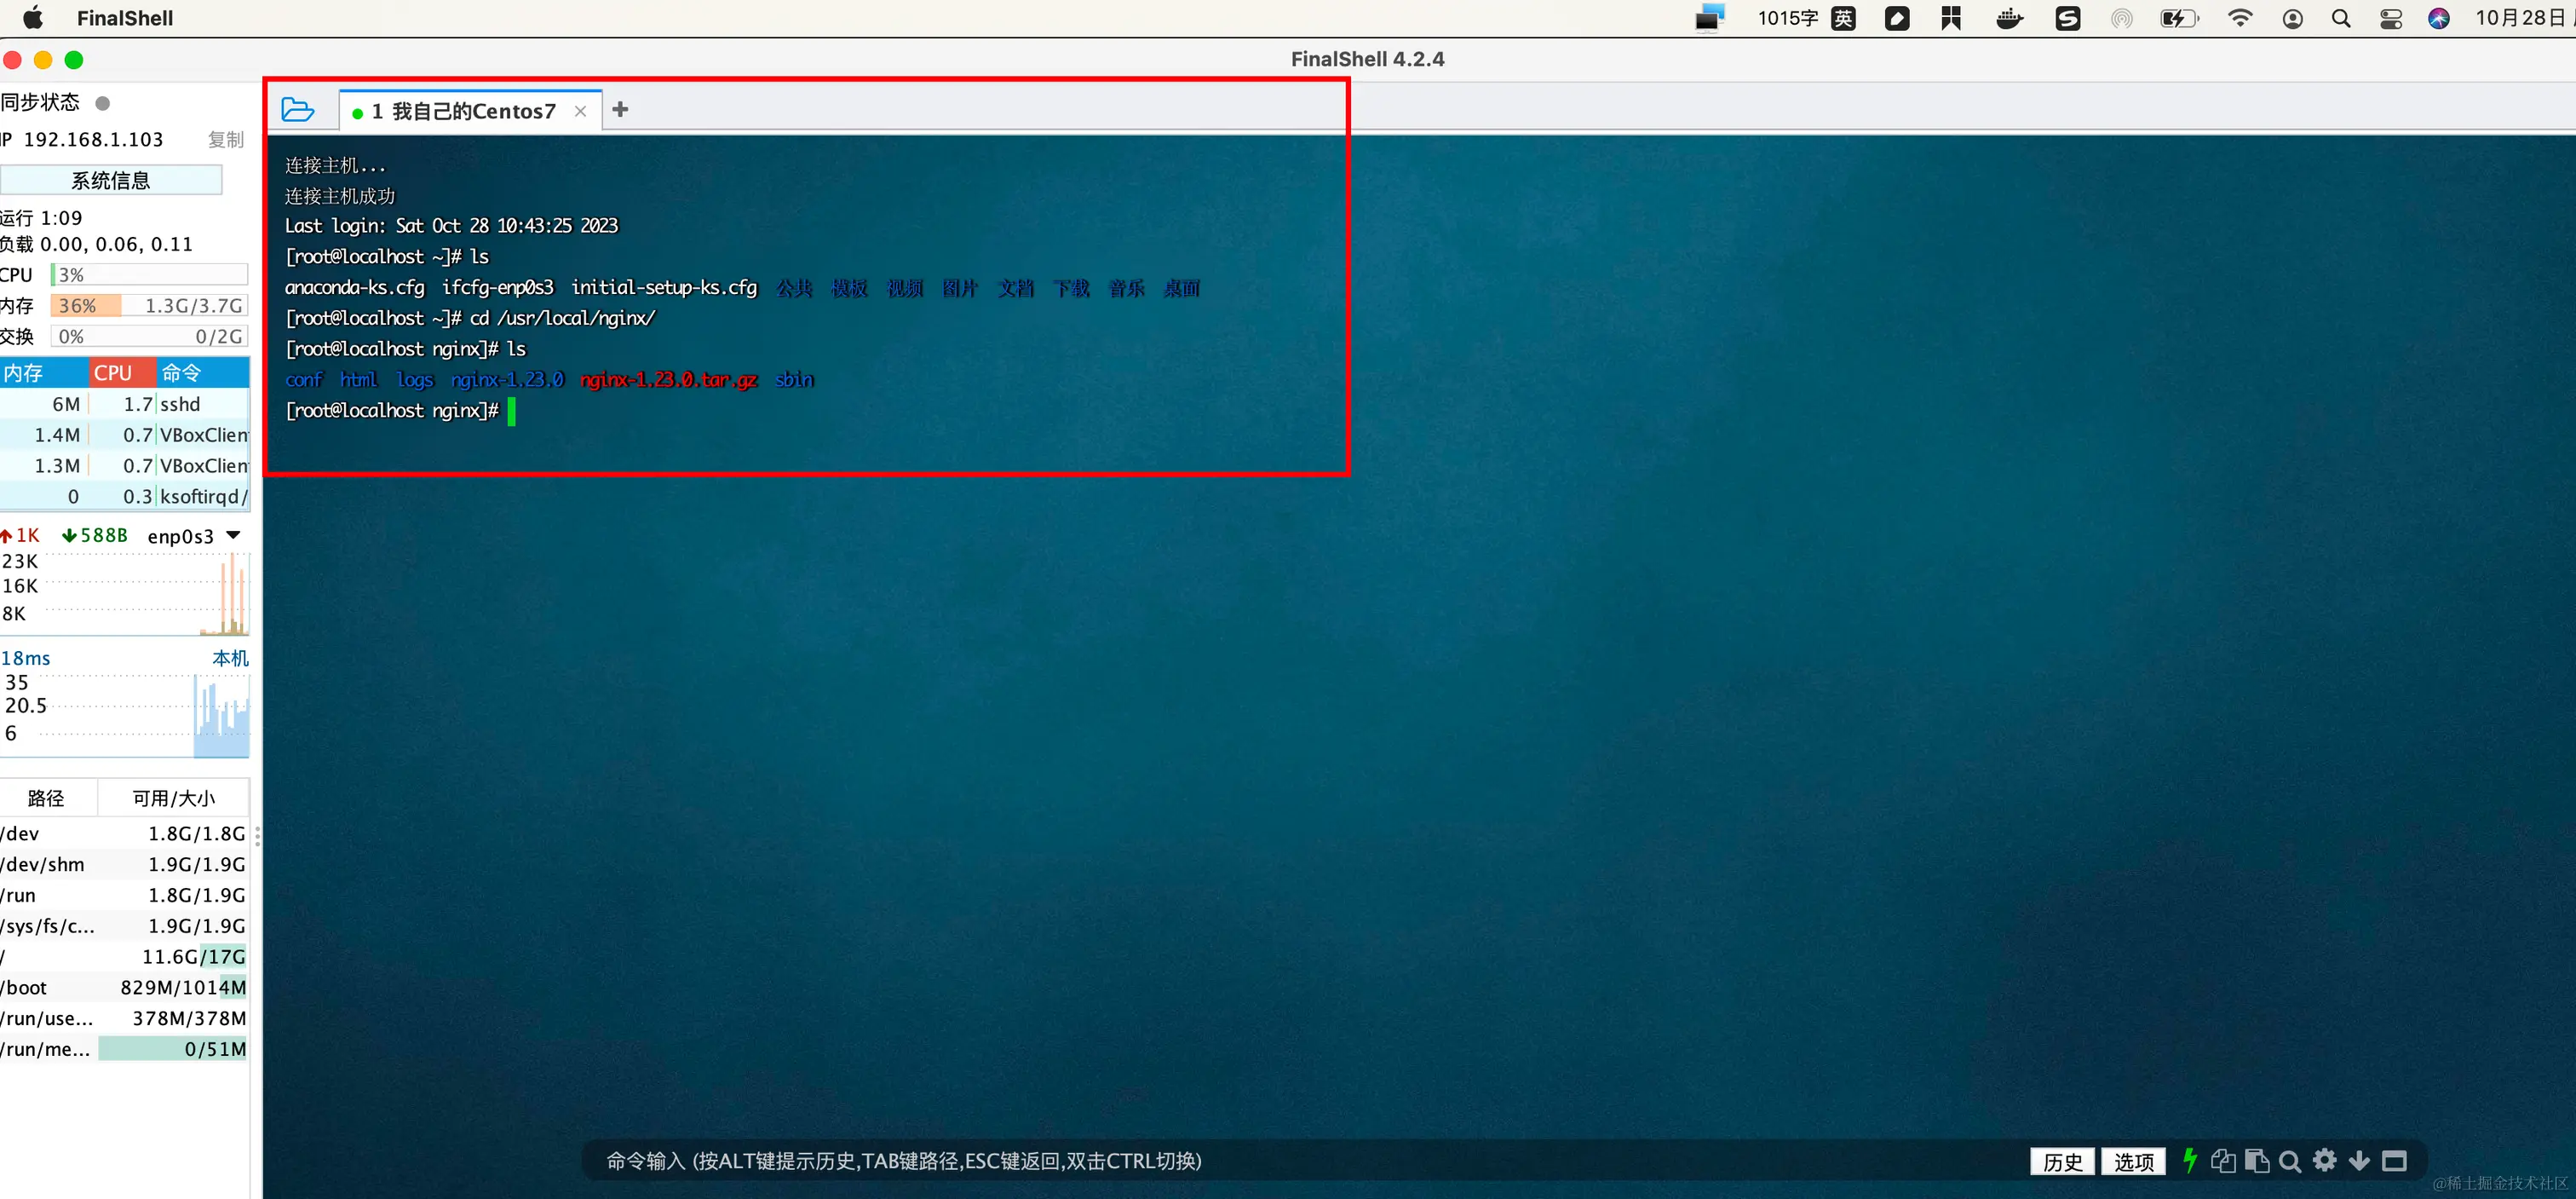Click the user account menu bar icon
Viewport: 2576px width, 1199px height.
click(x=2293, y=18)
